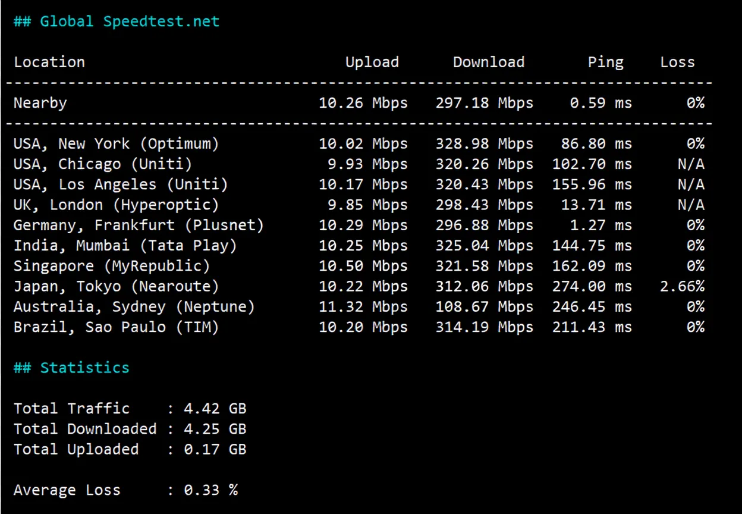Viewport: 742px width, 514px height.
Task: Click Tokyo loss value '2.66%'
Action: tap(682, 286)
